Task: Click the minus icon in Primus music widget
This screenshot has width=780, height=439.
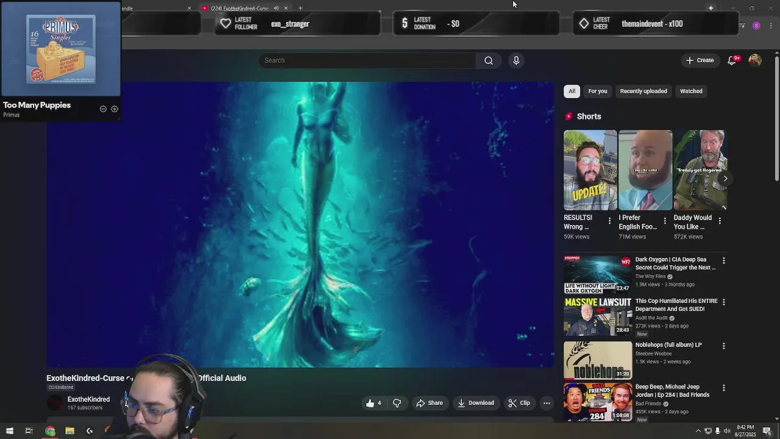Action: tap(103, 109)
